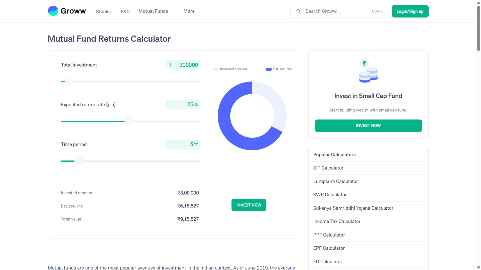Click the Groww logo icon
Screen dimensions: 481x270
pyautogui.click(x=53, y=11)
